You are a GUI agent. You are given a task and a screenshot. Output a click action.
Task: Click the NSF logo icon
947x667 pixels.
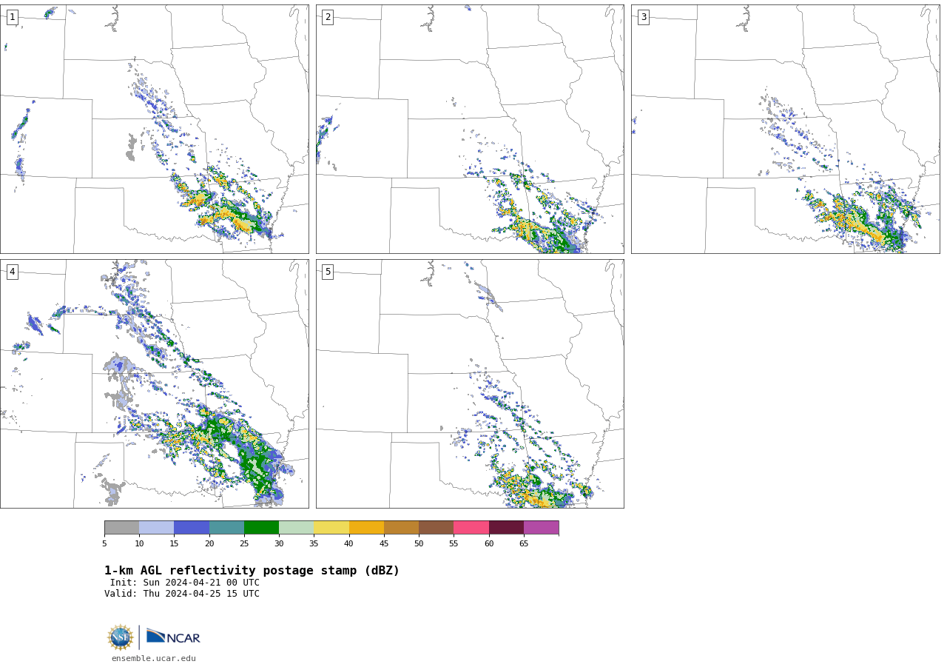121,637
